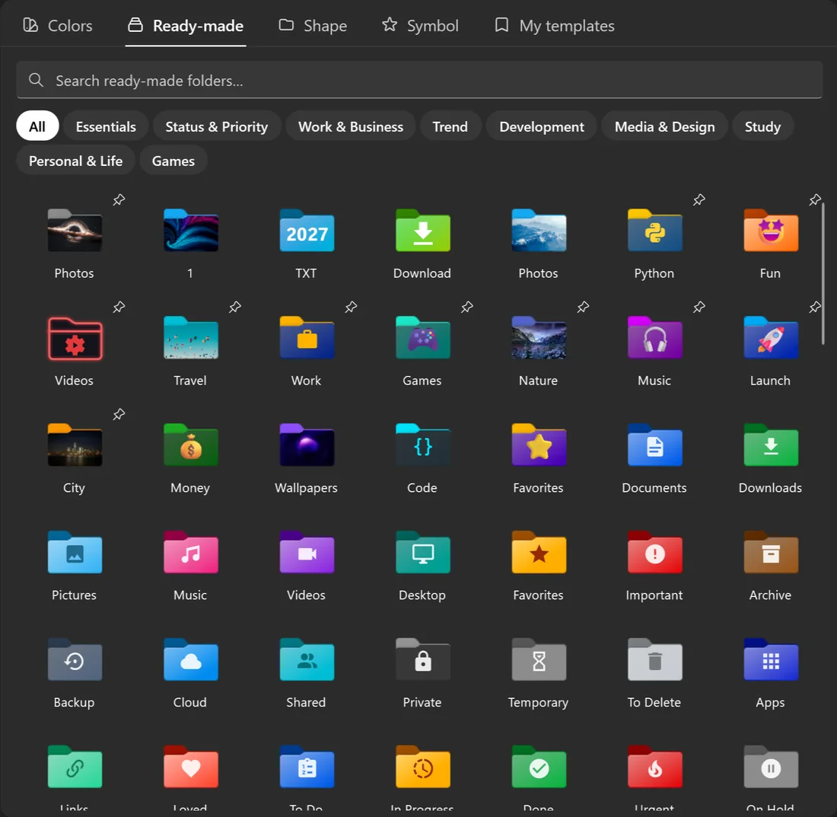Select the Temporary hourglass folder icon
Viewport: 837px width, 817px height.
539,661
